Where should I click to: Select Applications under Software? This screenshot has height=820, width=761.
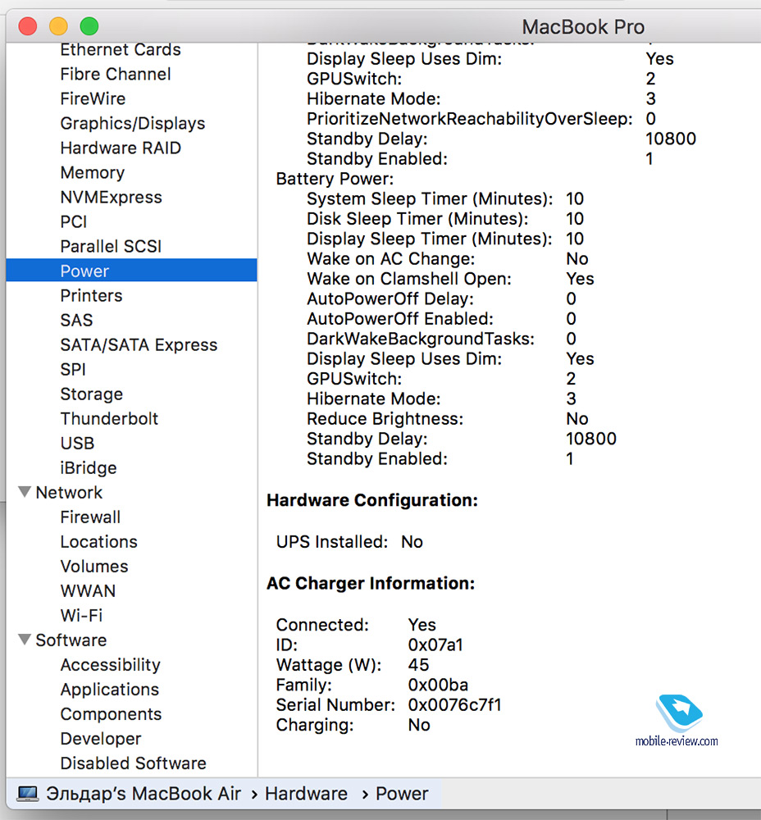click(x=109, y=690)
